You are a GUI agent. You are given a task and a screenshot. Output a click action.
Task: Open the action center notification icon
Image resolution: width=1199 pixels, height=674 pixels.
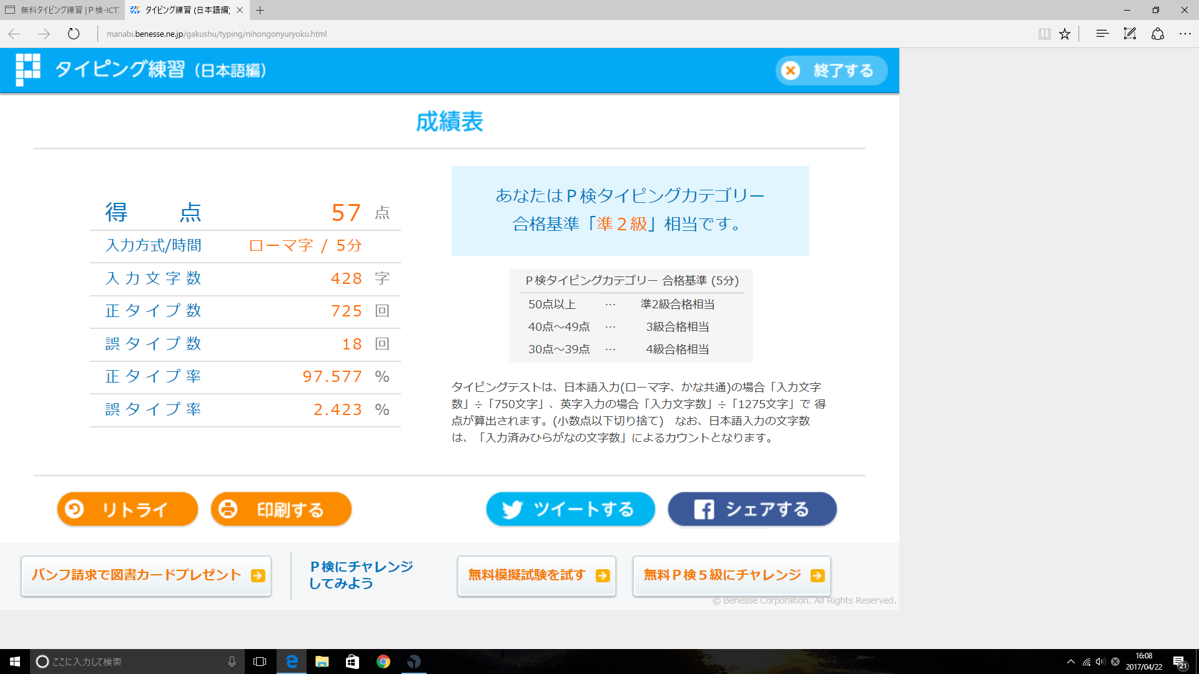tap(1180, 662)
